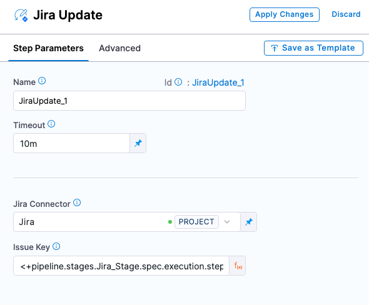
Task: Click the Issue Key expression f(x) icon
Action: click(x=238, y=266)
